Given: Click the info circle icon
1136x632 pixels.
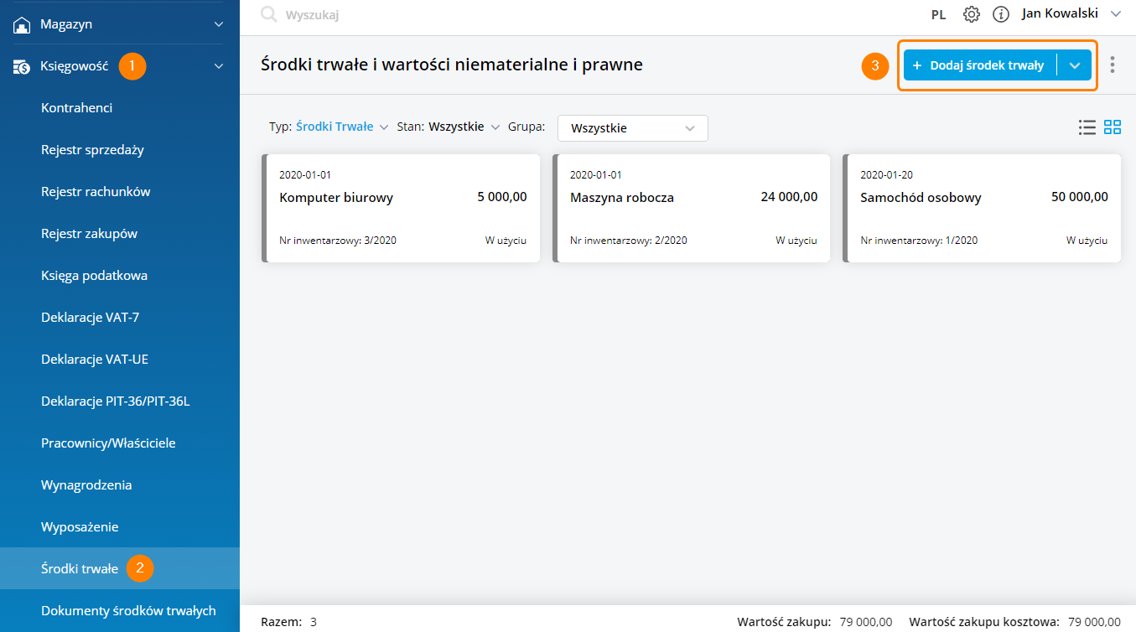Looking at the screenshot, I should click(x=1000, y=14).
